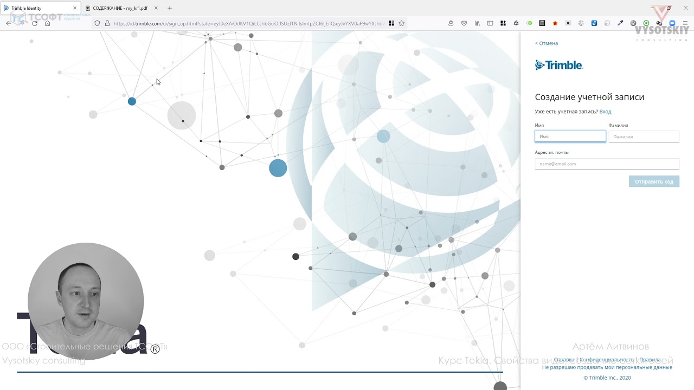Click the site security padlock icon
The height and width of the screenshot is (390, 694).
coord(107,23)
